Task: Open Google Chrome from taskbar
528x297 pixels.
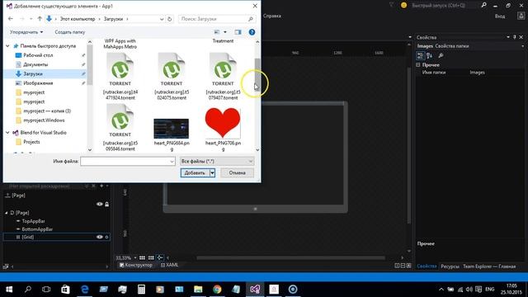Action: (x=217, y=290)
